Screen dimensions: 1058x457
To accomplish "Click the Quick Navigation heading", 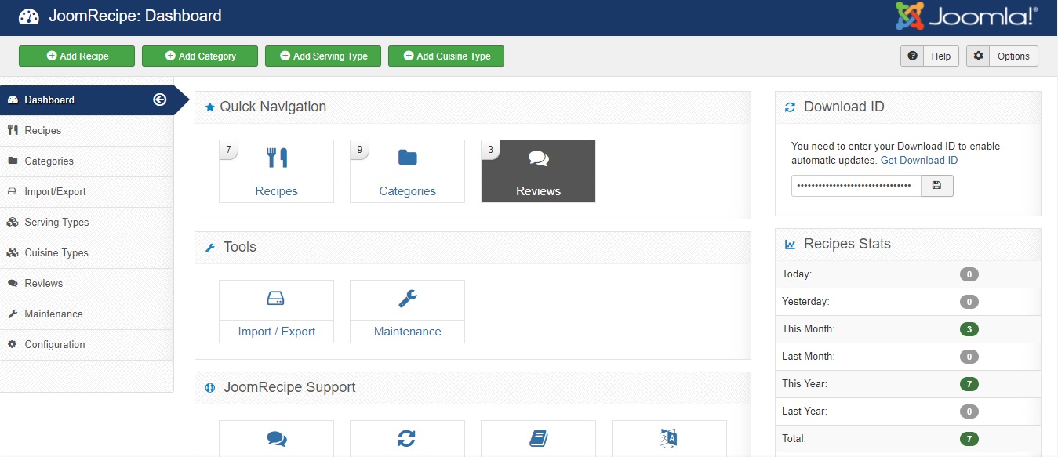I will click(273, 107).
